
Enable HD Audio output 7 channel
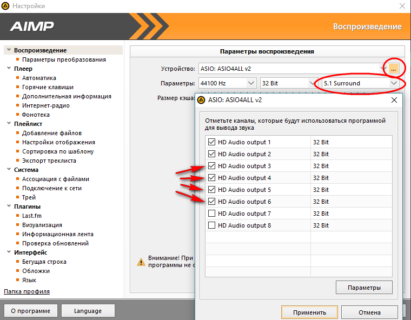click(x=211, y=214)
